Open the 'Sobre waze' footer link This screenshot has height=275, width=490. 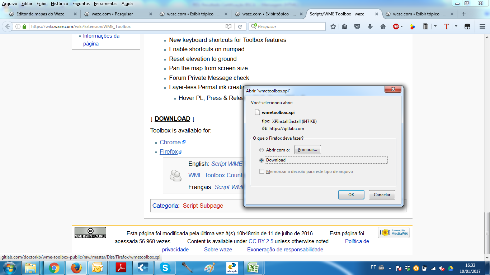(x=218, y=250)
